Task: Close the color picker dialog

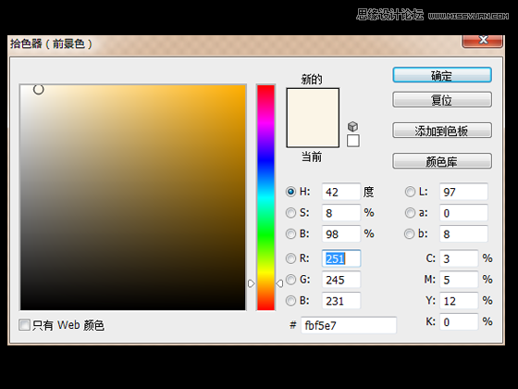Action: (x=483, y=41)
